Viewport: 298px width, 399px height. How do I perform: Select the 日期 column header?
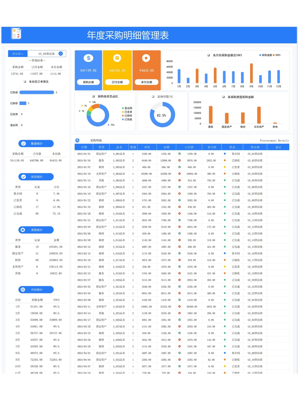coord(84,147)
